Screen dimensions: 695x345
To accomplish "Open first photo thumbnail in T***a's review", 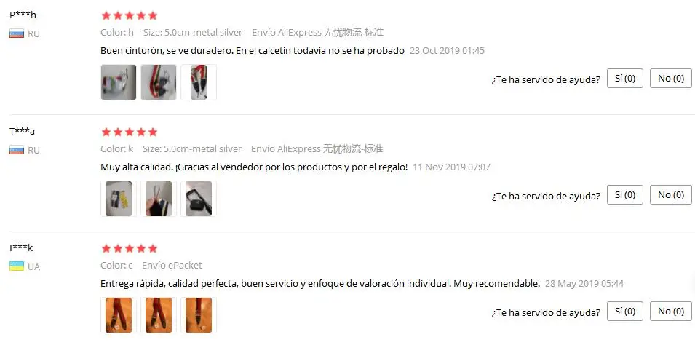I will pyautogui.click(x=119, y=199).
